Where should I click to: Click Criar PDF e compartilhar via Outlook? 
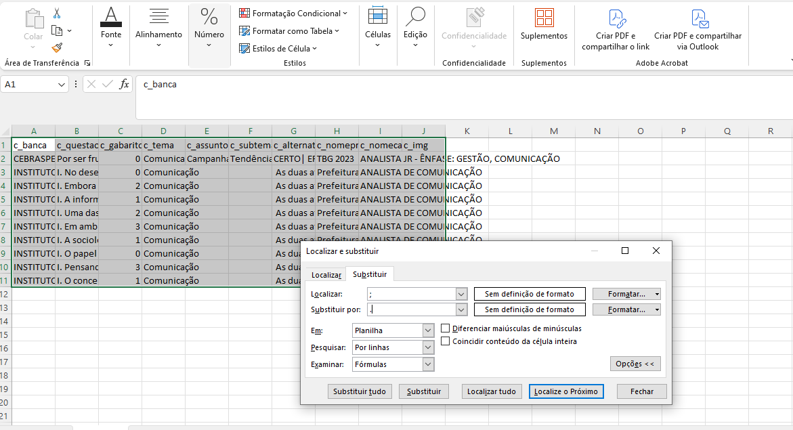click(x=698, y=30)
